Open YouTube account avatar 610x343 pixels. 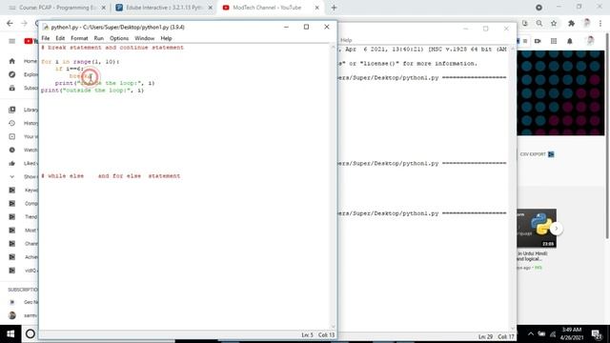click(x=591, y=40)
